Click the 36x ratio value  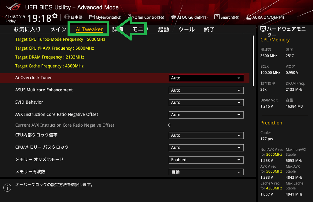click(263, 89)
